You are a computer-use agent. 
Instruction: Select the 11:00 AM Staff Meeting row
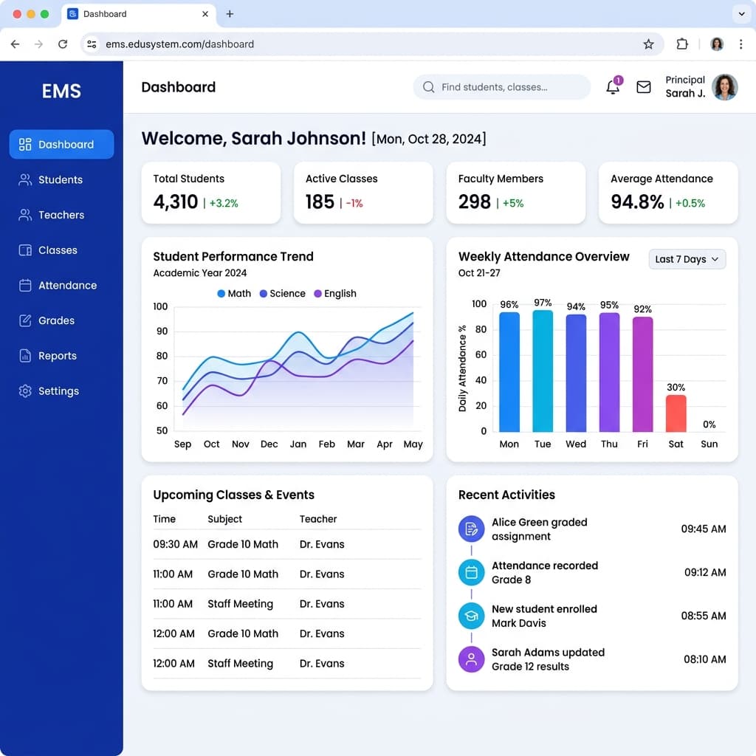pyautogui.click(x=287, y=604)
